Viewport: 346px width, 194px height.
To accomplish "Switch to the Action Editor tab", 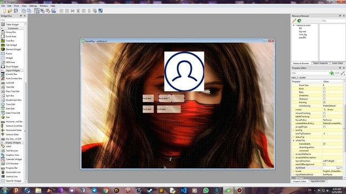I will click(337, 64).
